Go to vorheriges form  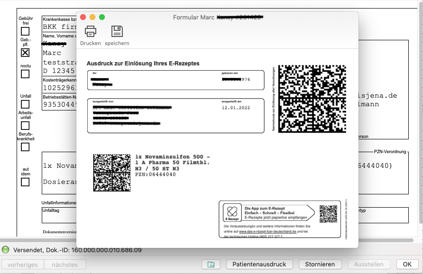point(23,265)
